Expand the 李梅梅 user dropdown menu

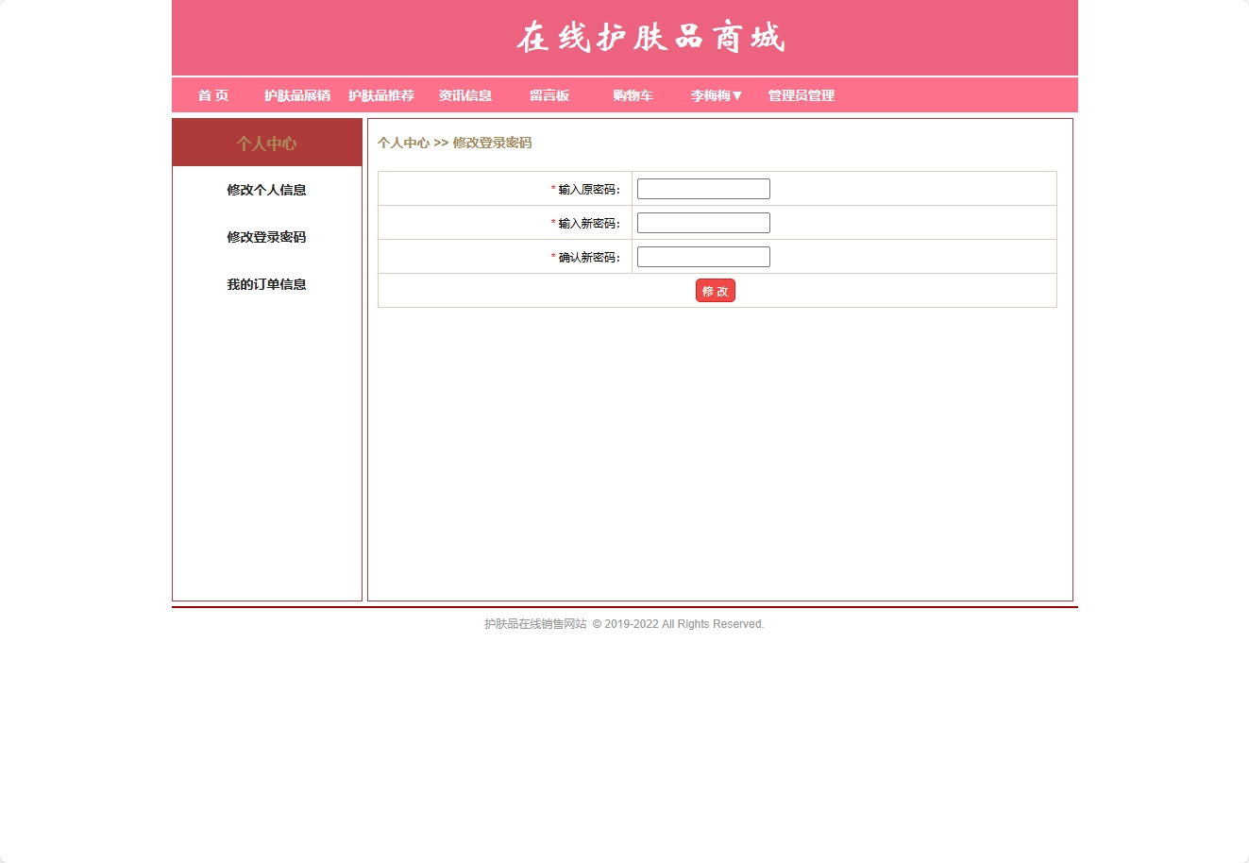(715, 95)
